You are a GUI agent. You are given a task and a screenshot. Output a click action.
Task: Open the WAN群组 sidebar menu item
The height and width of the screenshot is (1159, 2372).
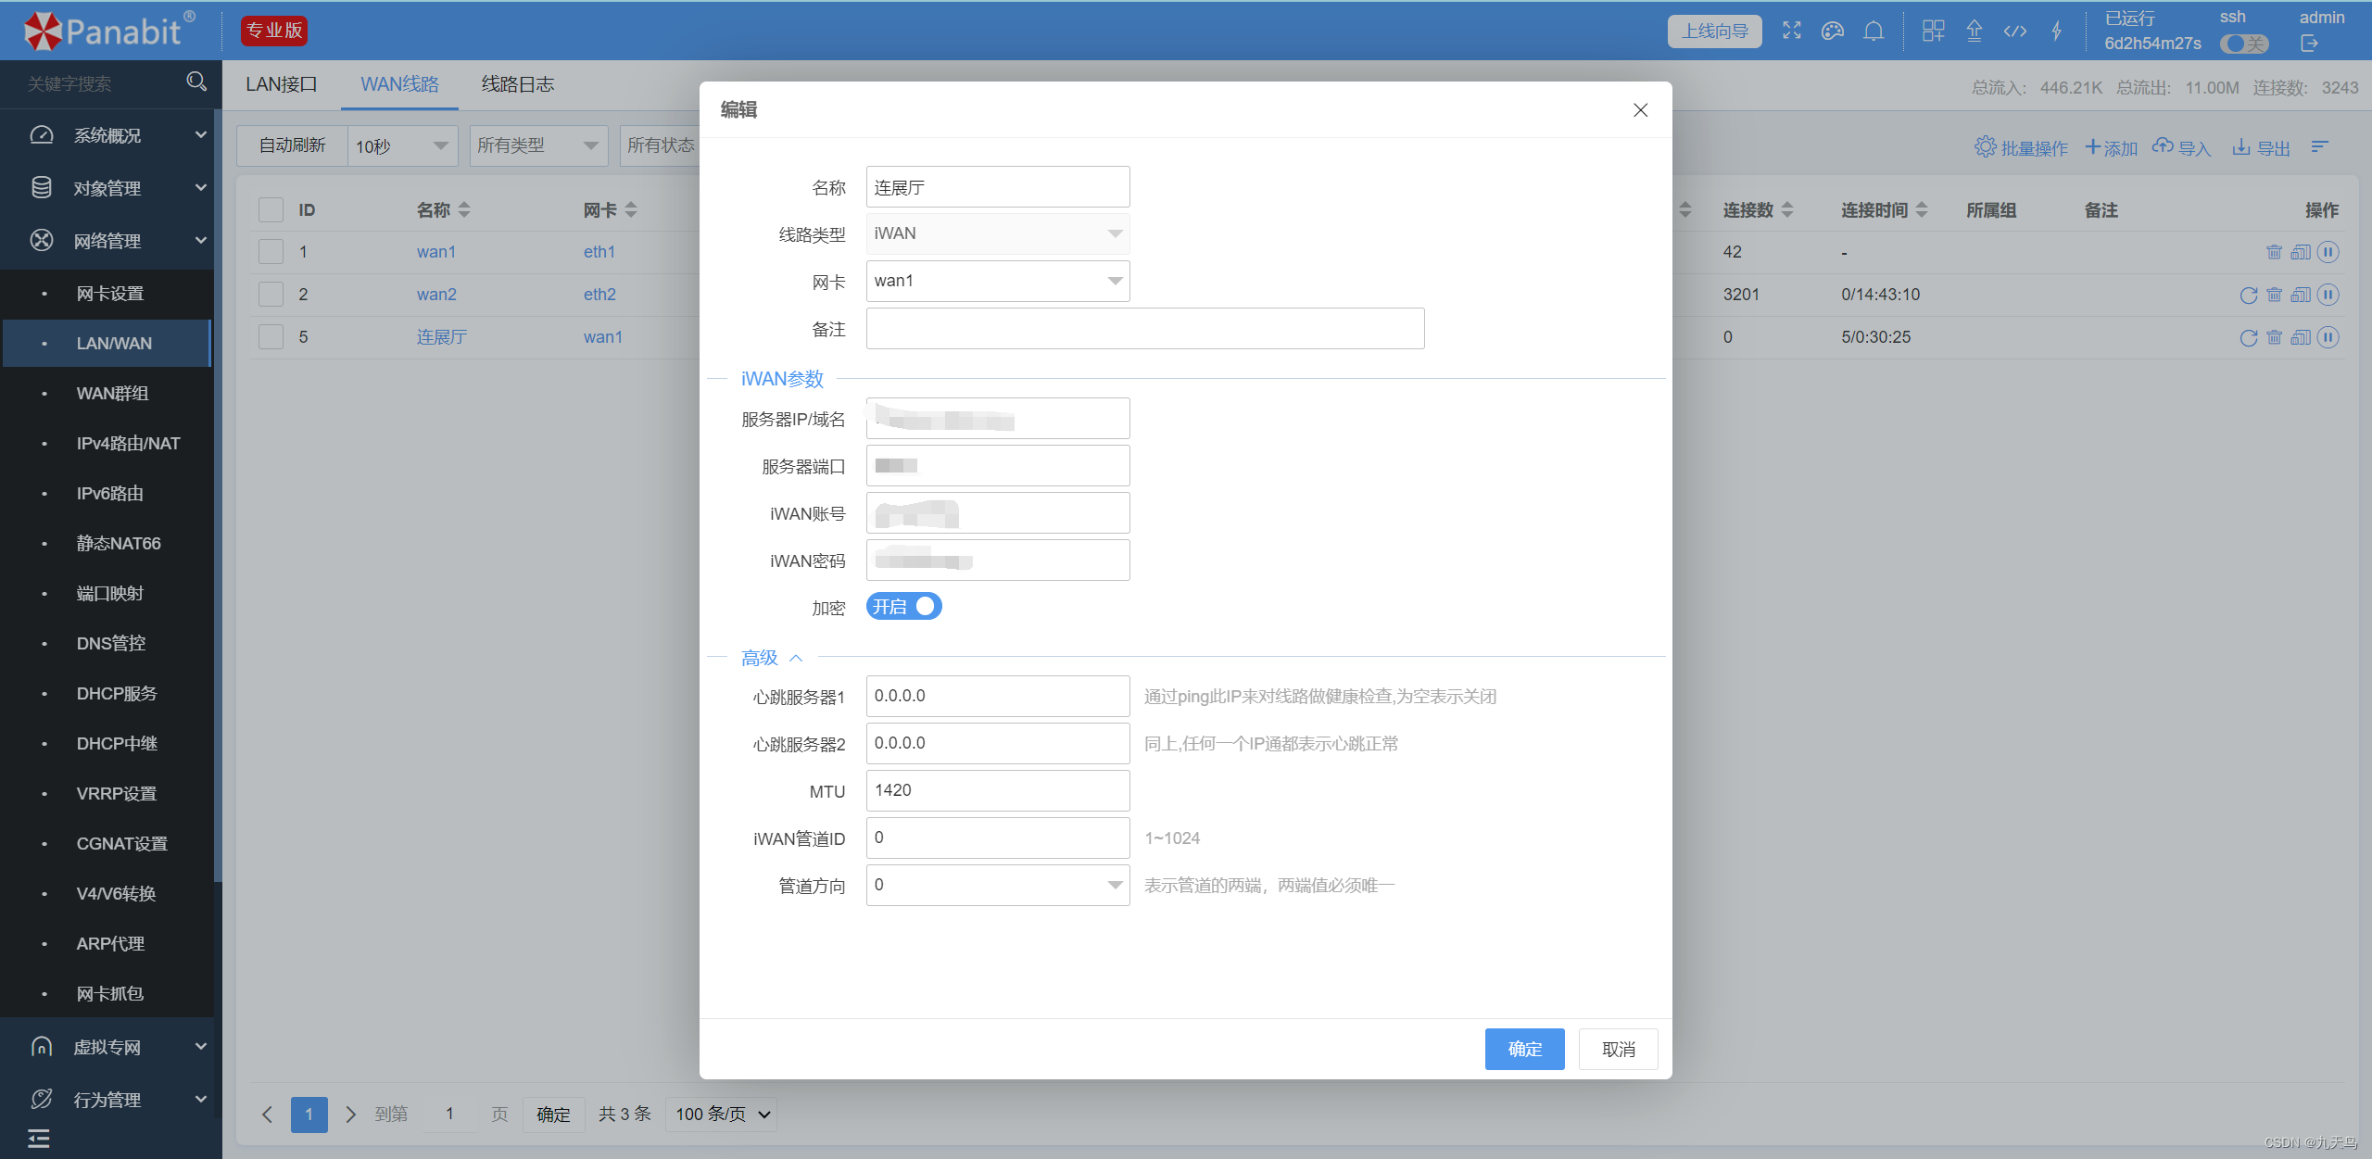112,393
